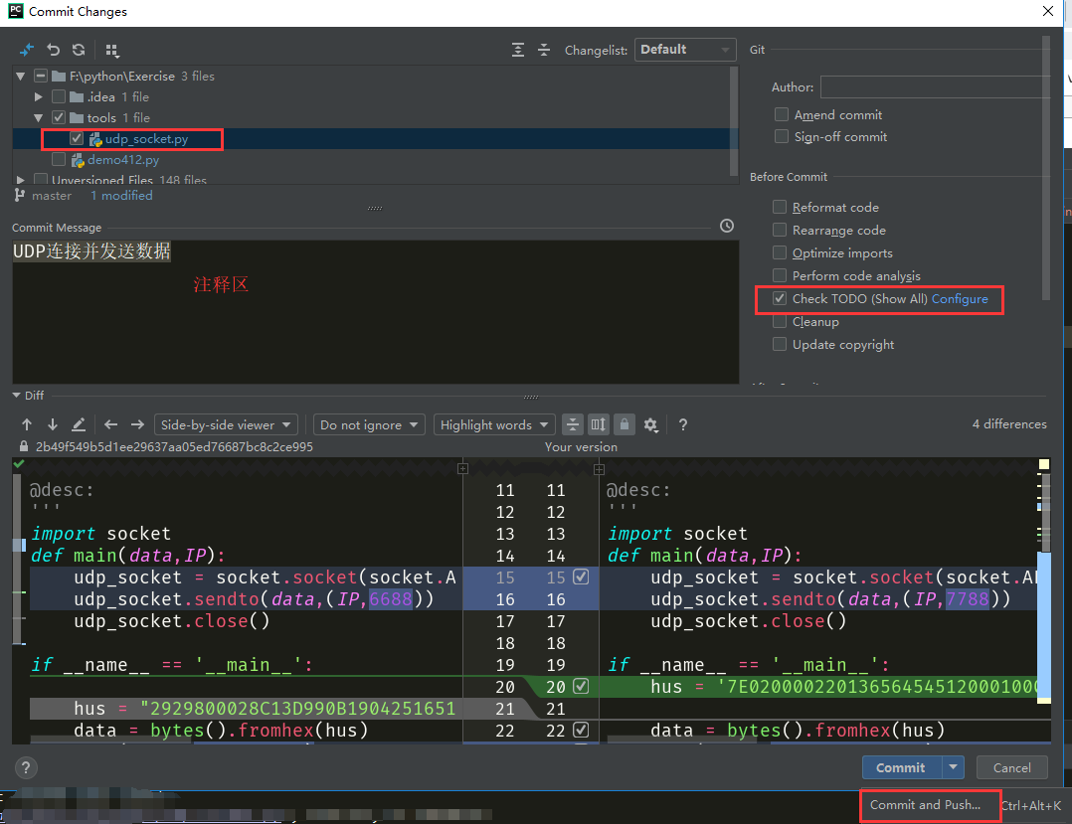Click the Cancel button
Viewport: 1072px width, 824px height.
pyautogui.click(x=1012, y=767)
